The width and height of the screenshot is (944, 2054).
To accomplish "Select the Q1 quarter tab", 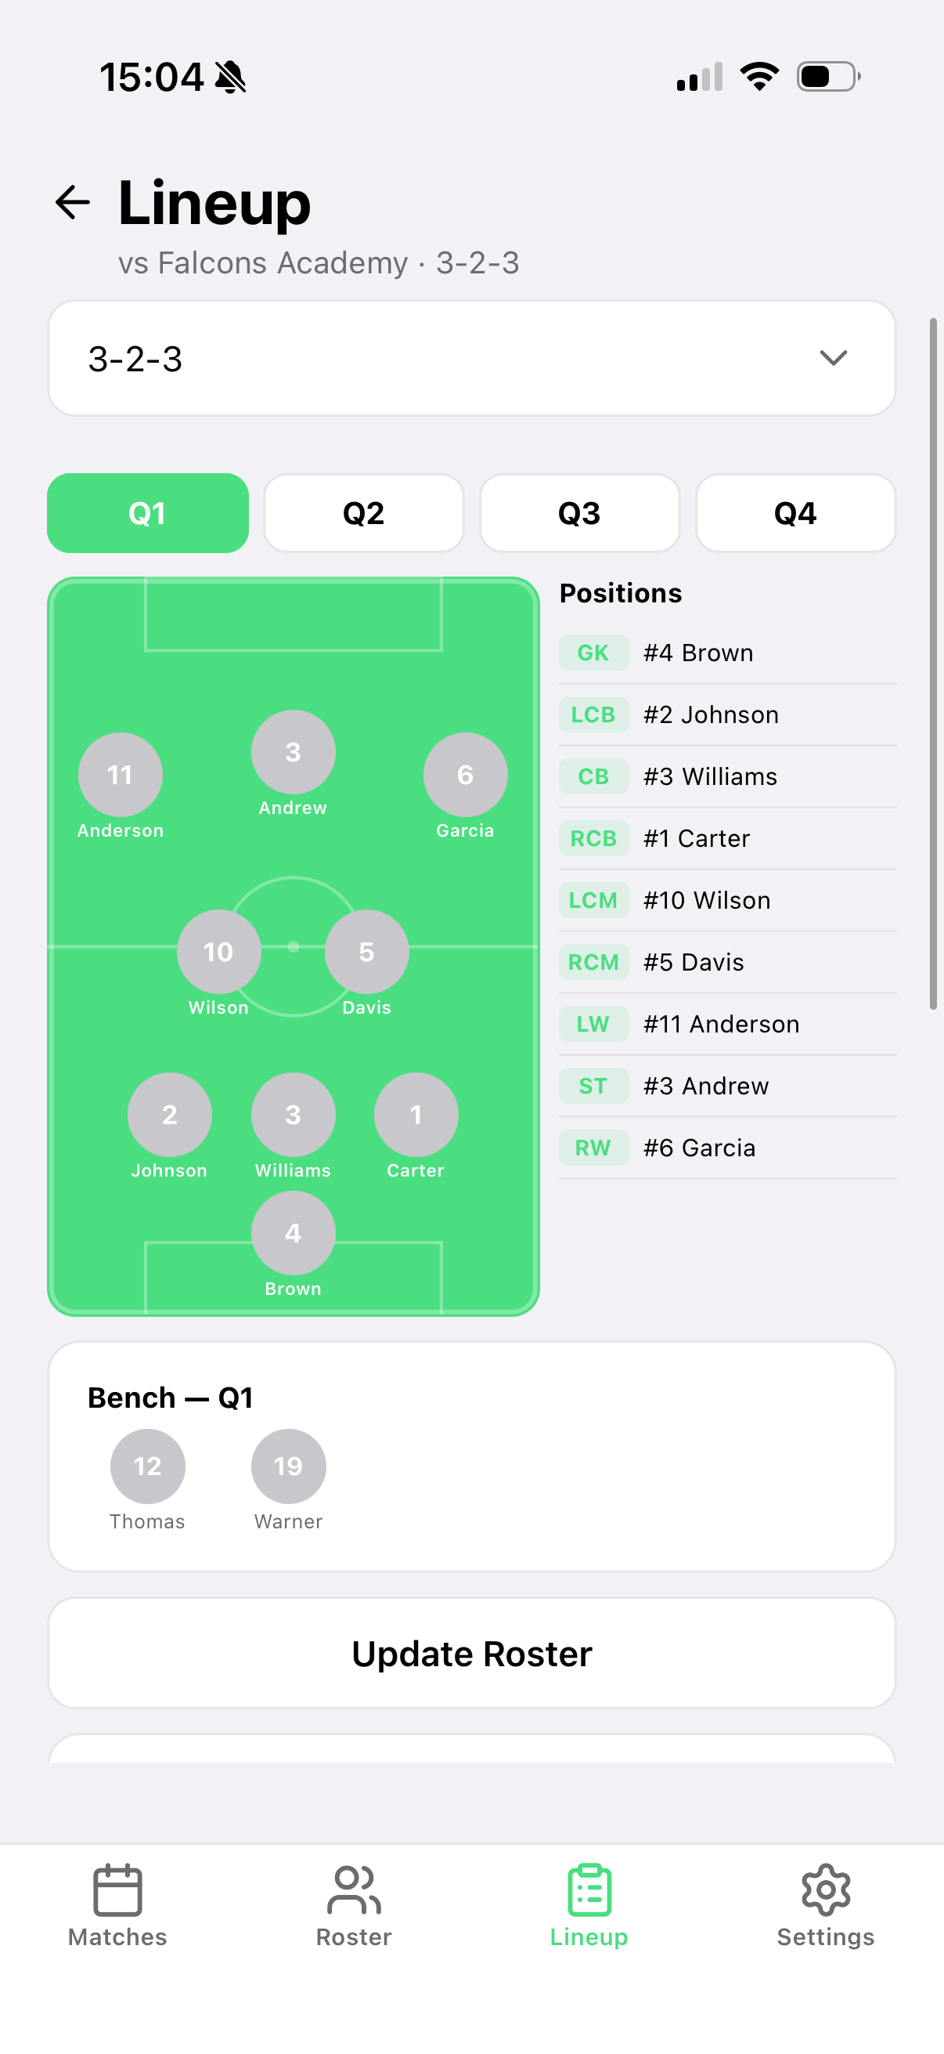I will [x=148, y=514].
